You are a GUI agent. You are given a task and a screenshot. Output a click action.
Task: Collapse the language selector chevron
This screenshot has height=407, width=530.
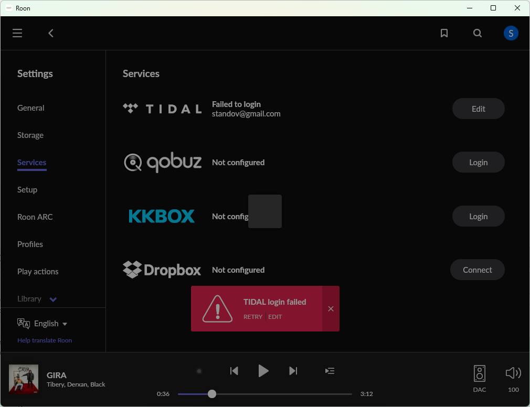click(65, 324)
